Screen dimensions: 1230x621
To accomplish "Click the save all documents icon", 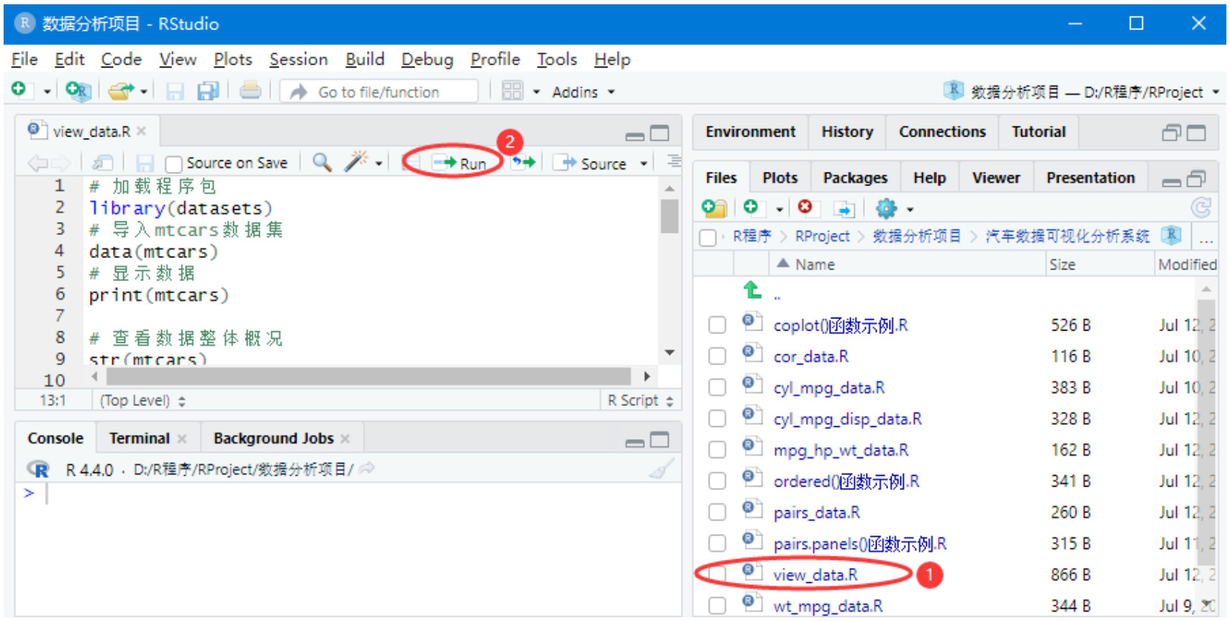I will click(x=208, y=91).
